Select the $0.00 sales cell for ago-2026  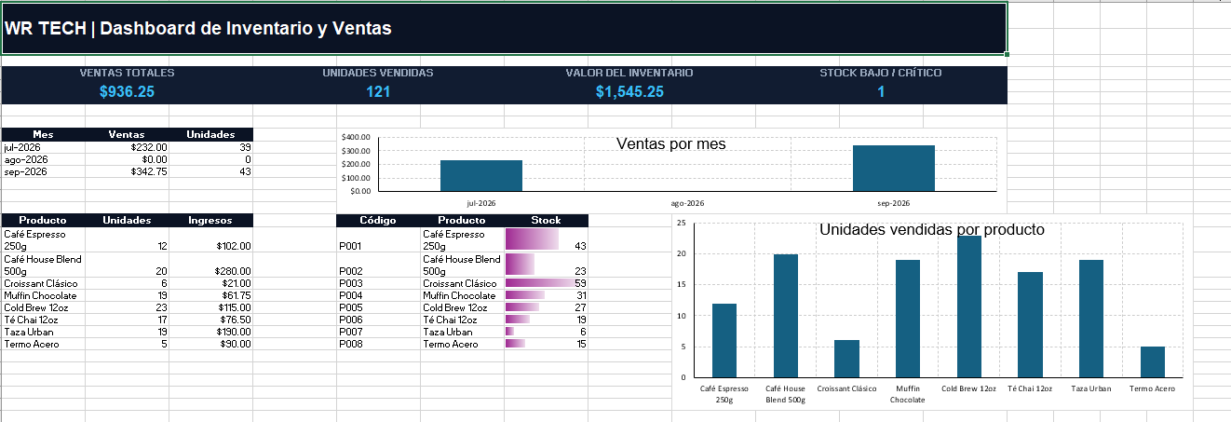[x=127, y=159]
